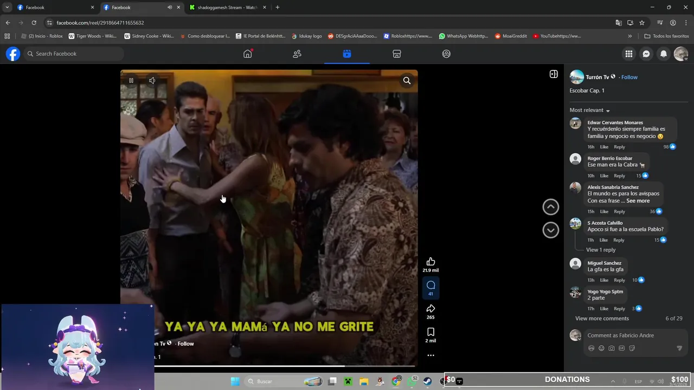Go to the next reel with the down chevron

pos(550,230)
